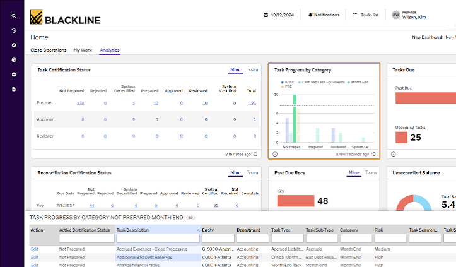Click the checkmark tasks icon in sidebar

[x=14, y=45]
